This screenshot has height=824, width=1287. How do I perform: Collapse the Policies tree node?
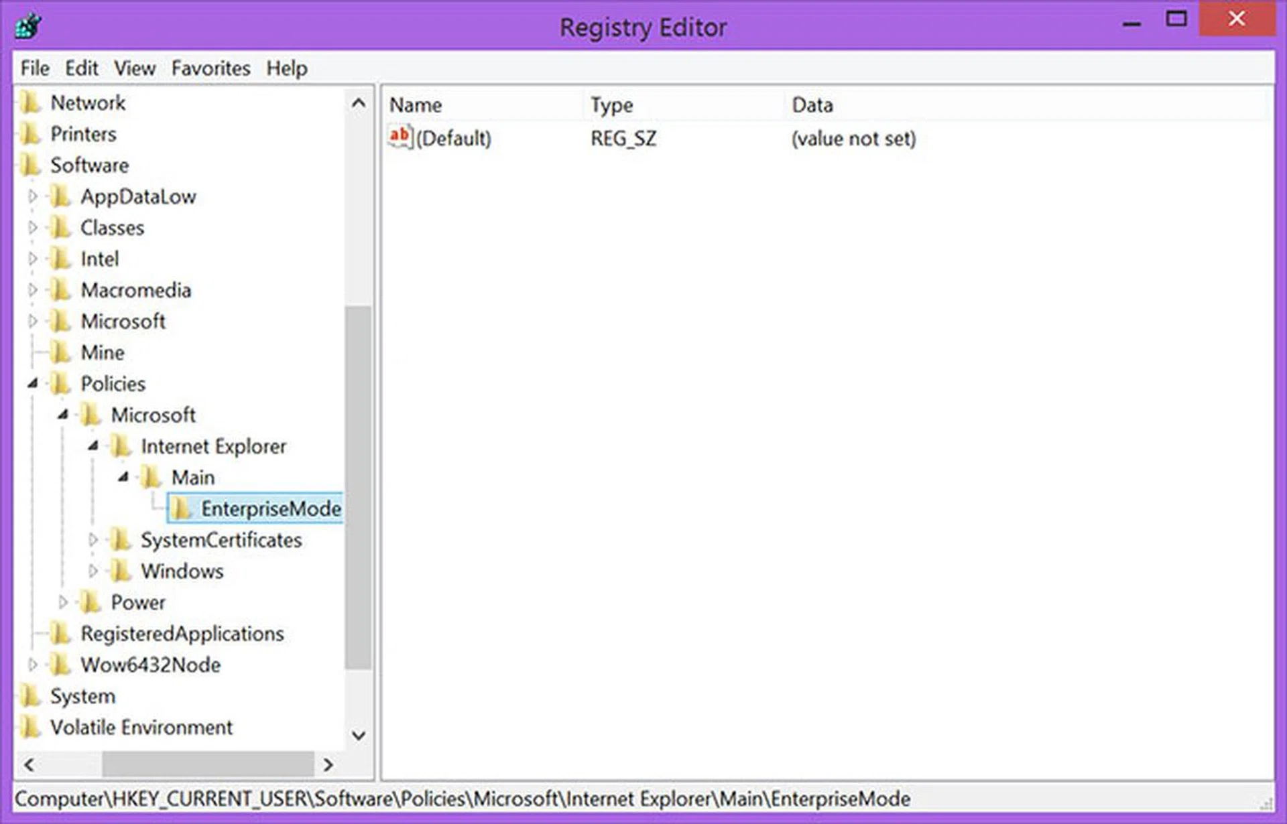point(32,384)
